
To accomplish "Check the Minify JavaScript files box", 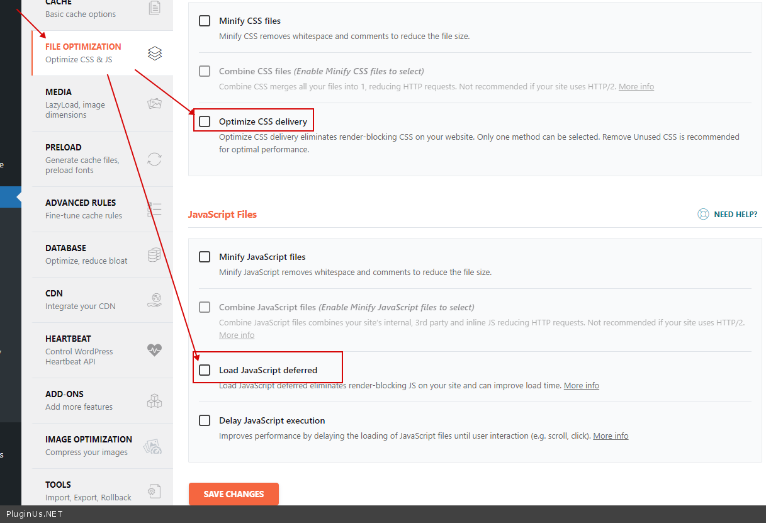I will point(205,257).
